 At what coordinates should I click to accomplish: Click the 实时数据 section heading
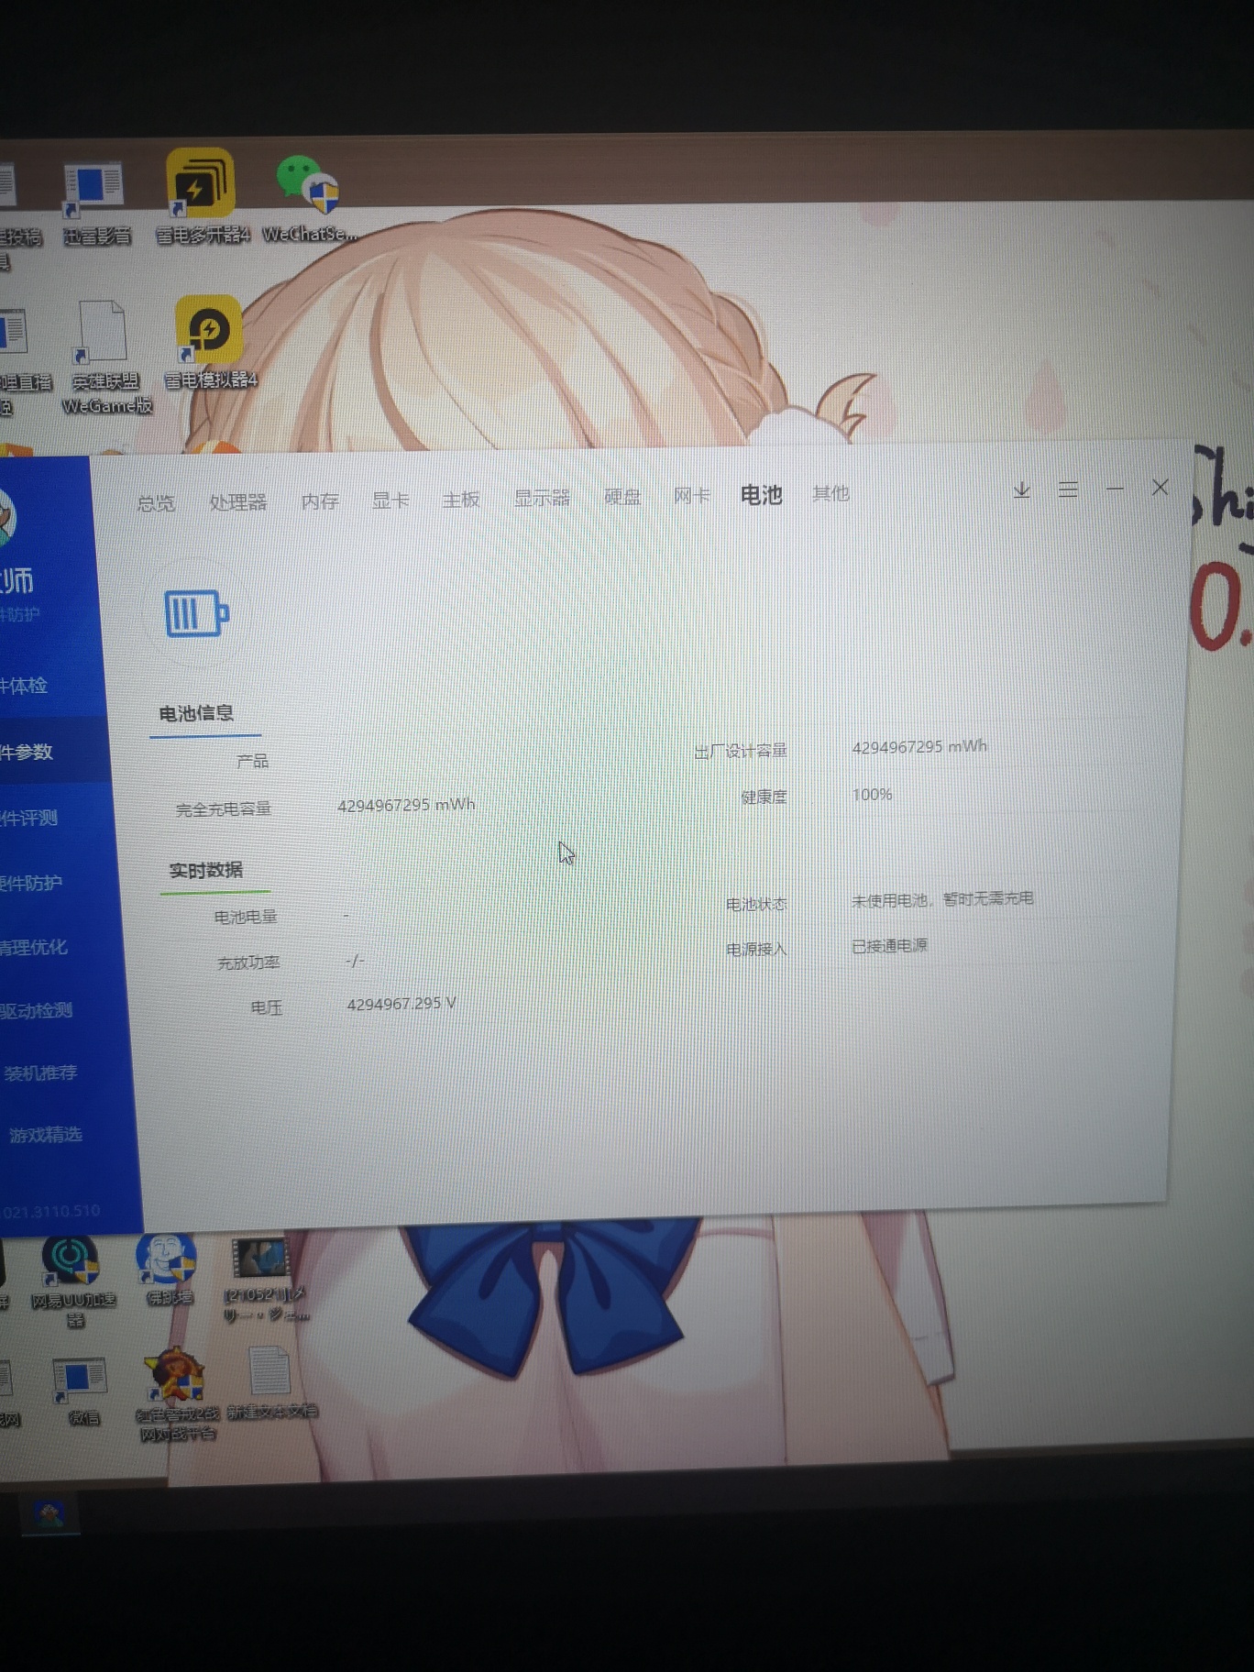(x=206, y=870)
